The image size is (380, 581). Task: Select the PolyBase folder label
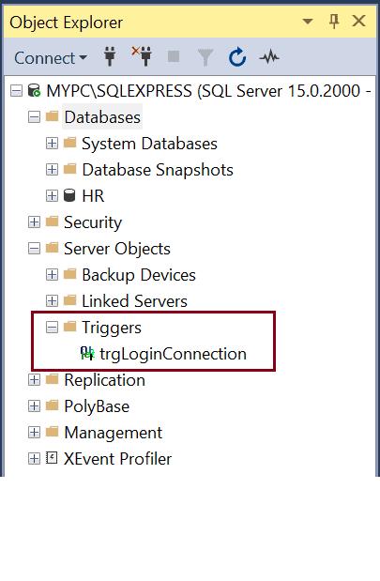(x=97, y=406)
